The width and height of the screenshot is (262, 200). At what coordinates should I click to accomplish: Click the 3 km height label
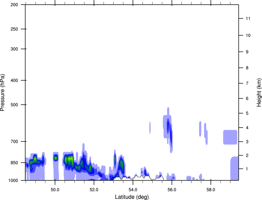(247, 142)
